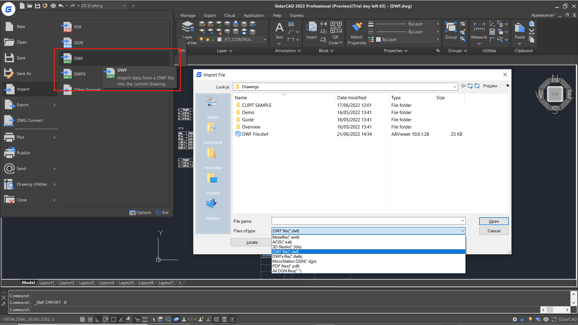Click the ByLayer color swatch in Properties

click(378, 40)
